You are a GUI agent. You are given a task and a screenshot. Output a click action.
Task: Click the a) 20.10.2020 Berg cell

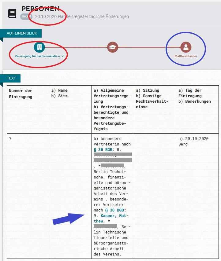[x=197, y=196]
